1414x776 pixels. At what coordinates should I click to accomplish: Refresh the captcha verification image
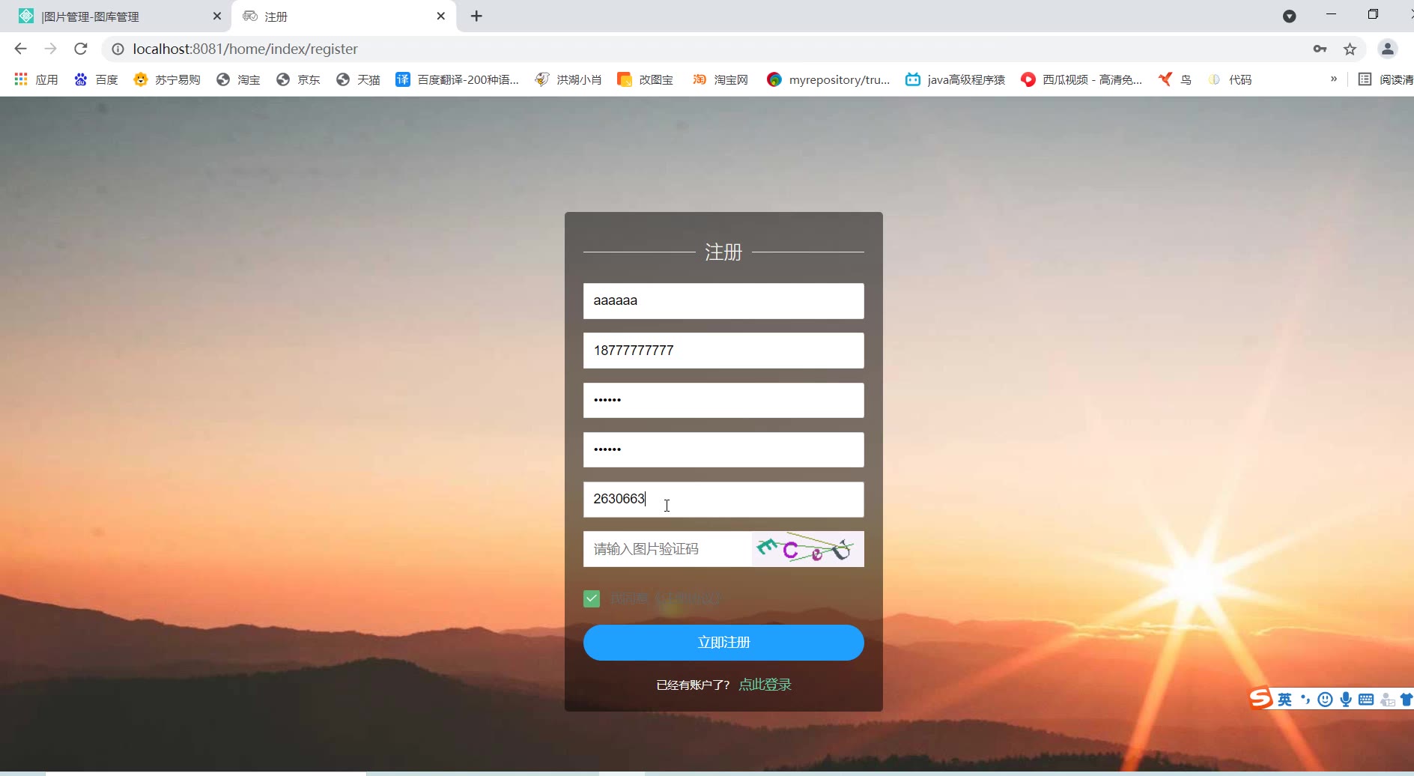click(807, 549)
